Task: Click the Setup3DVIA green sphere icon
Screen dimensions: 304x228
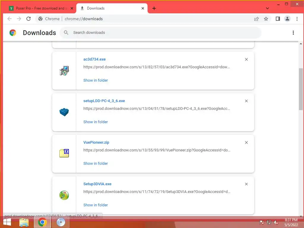Action: click(x=64, y=195)
